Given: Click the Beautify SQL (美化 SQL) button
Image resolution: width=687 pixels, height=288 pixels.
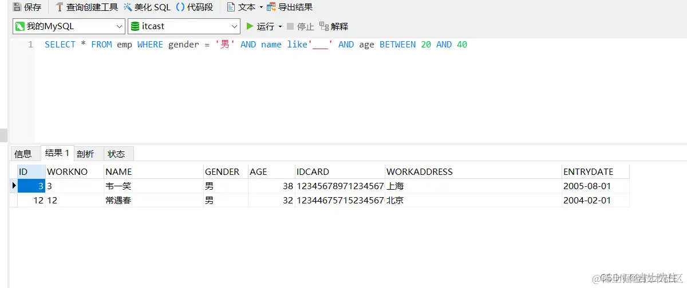Looking at the screenshot, I should [x=147, y=7].
